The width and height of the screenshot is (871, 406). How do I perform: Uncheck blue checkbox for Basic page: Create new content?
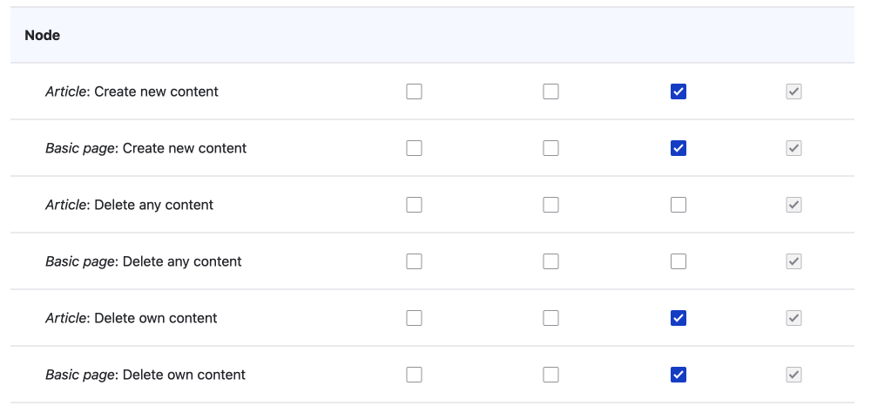679,148
